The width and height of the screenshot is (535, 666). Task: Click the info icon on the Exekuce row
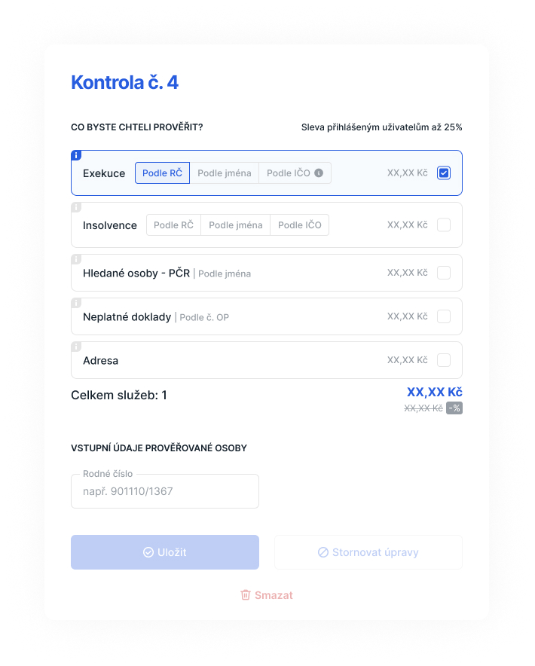tap(76, 155)
